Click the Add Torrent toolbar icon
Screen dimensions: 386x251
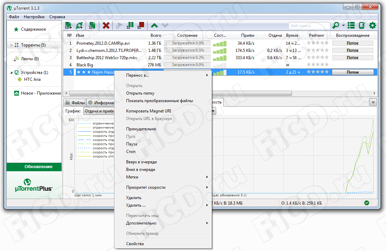(68, 25)
